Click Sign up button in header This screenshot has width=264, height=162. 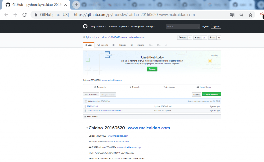pyautogui.click(x=216, y=26)
